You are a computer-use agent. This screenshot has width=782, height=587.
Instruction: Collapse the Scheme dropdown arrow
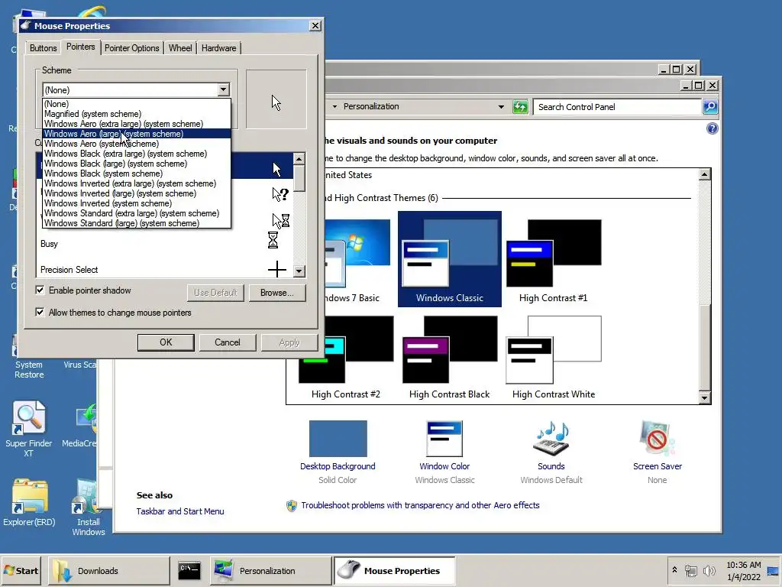[224, 90]
